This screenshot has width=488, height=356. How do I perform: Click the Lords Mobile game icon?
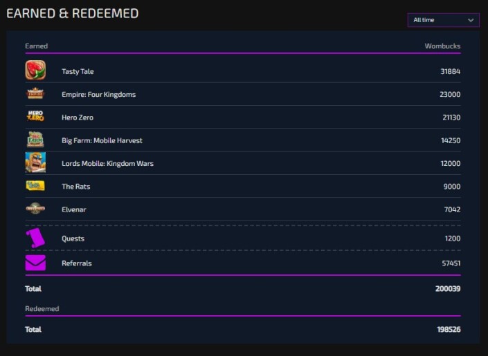click(35, 162)
